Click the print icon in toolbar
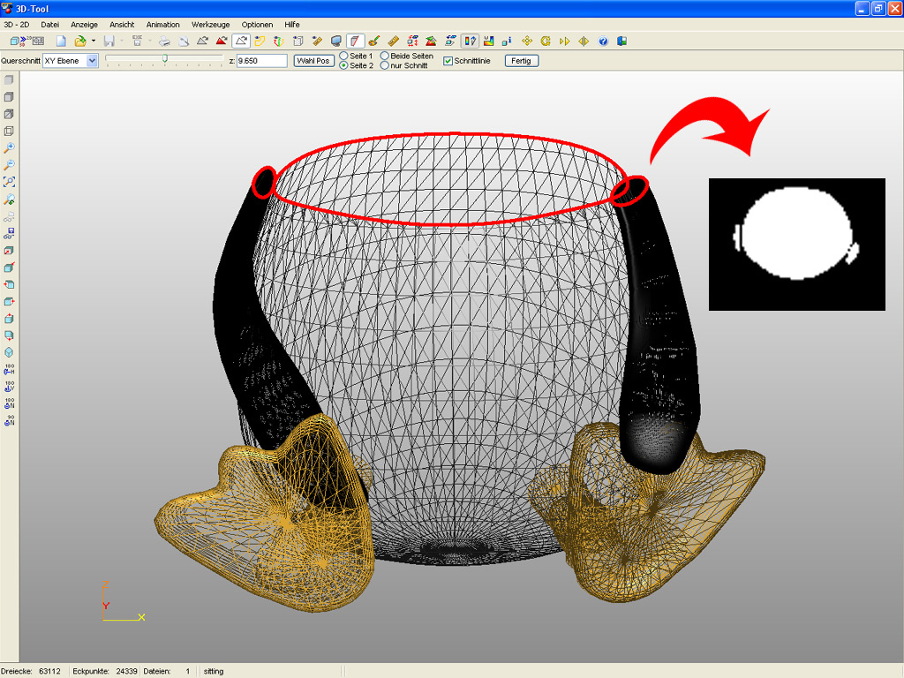Image resolution: width=904 pixels, height=678 pixels. click(x=164, y=41)
